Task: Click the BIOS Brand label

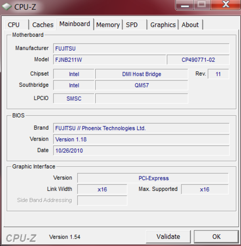Action: pyautogui.click(x=41, y=128)
